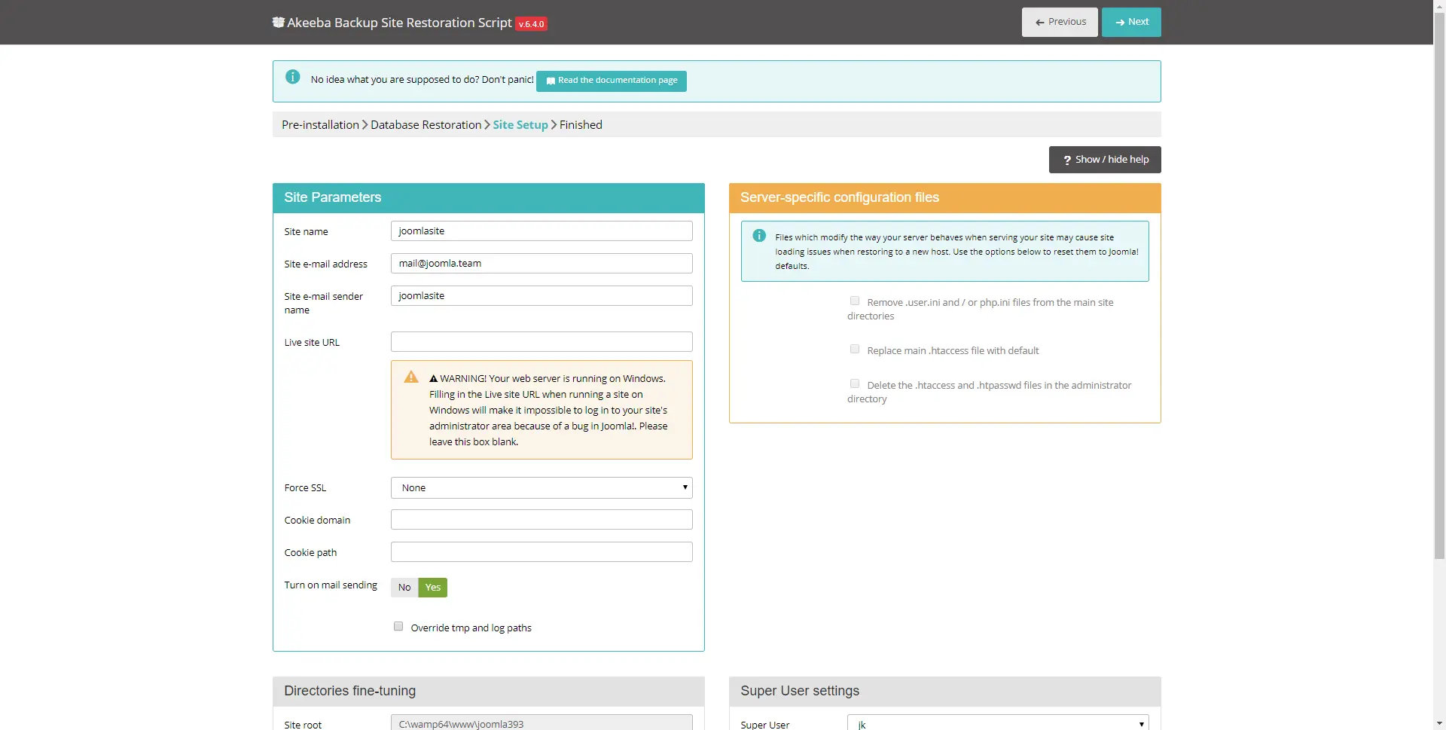This screenshot has width=1446, height=730.
Task: Click the v.6.4.0 version badge
Action: tap(531, 24)
